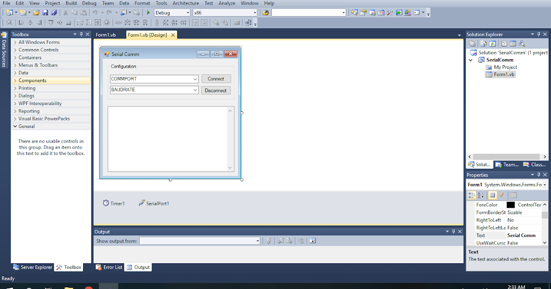Click the Redo arrow icon

coord(109,13)
